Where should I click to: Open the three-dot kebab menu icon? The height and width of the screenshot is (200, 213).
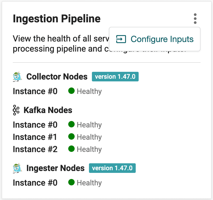(195, 19)
